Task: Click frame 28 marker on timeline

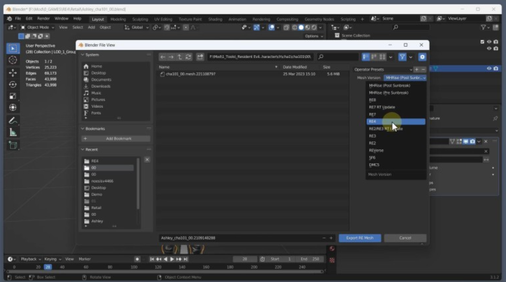Action: 48,267
